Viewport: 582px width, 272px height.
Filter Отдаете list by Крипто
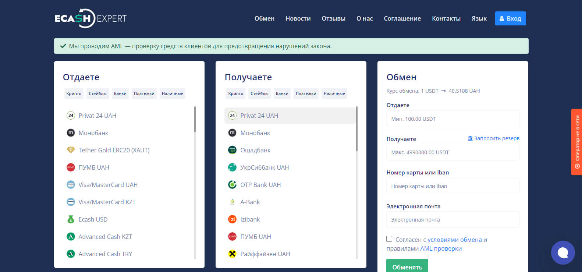pyautogui.click(x=74, y=93)
